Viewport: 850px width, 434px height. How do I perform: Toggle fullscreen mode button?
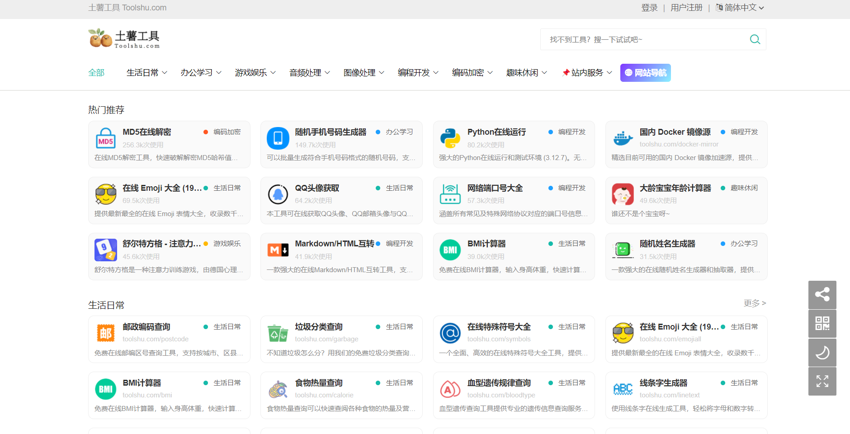(x=822, y=382)
